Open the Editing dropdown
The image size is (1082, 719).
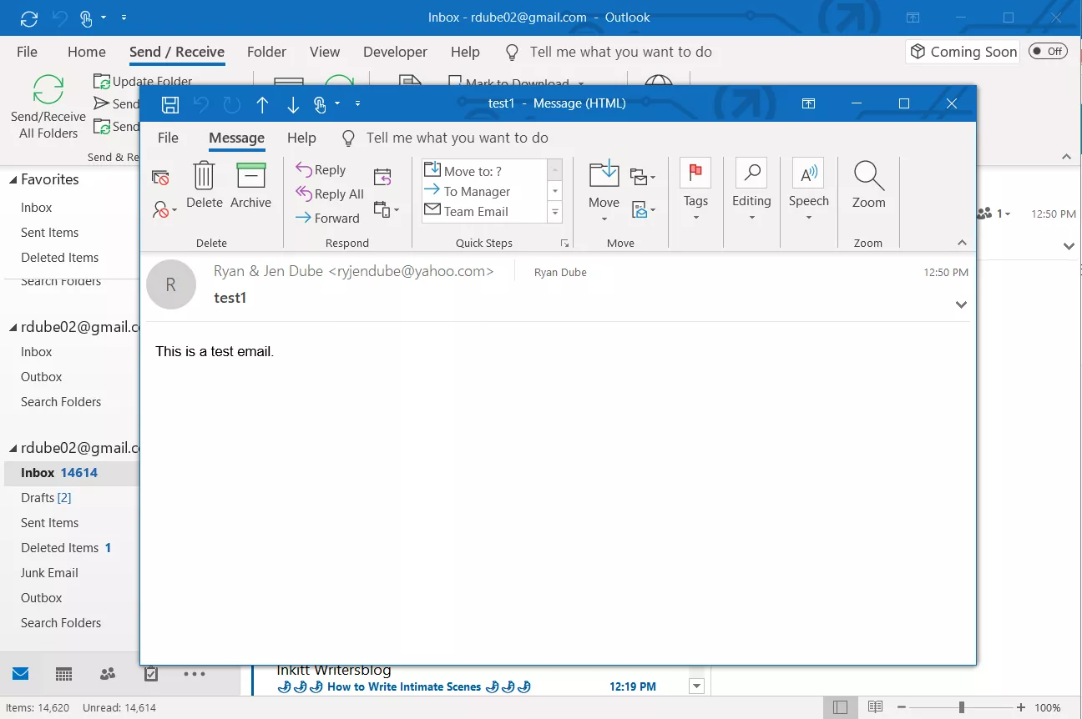[751, 190]
